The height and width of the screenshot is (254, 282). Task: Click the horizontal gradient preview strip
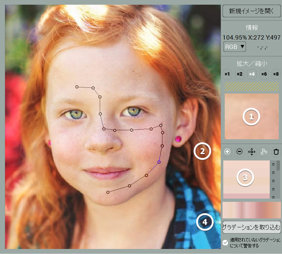tap(252, 210)
